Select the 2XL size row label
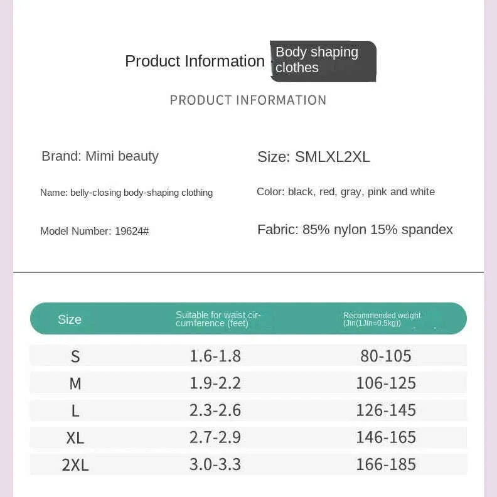The width and height of the screenshot is (497, 497). (75, 465)
